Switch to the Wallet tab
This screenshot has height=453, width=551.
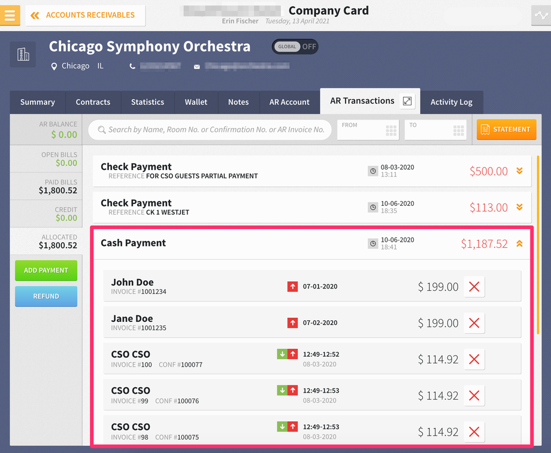tap(196, 102)
